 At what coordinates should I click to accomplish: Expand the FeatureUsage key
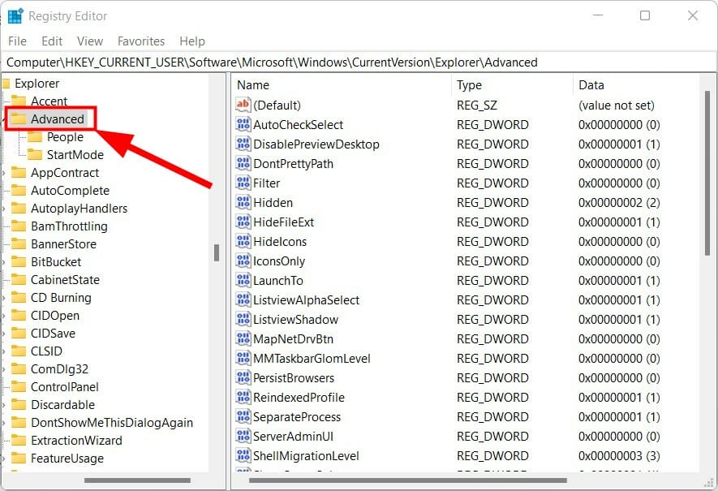(4, 459)
